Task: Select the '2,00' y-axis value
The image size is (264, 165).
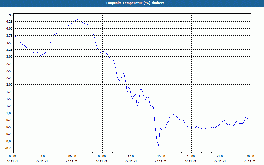Action: [x=9, y=85]
